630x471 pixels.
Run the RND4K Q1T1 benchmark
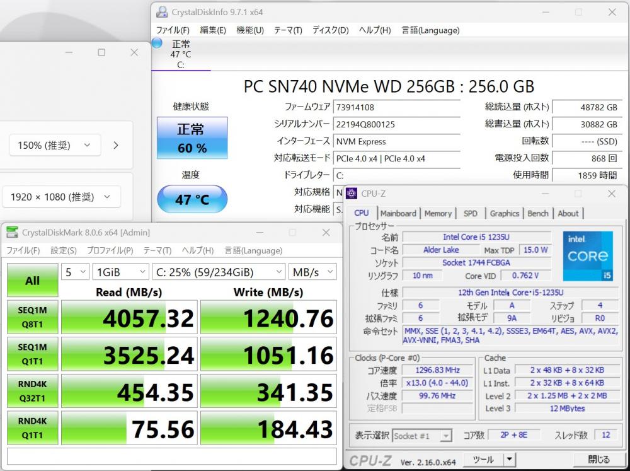pos(33,428)
